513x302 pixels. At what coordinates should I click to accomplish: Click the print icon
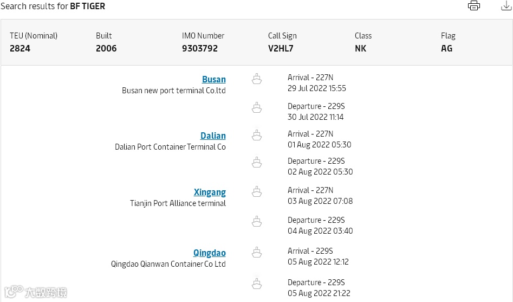[474, 6]
